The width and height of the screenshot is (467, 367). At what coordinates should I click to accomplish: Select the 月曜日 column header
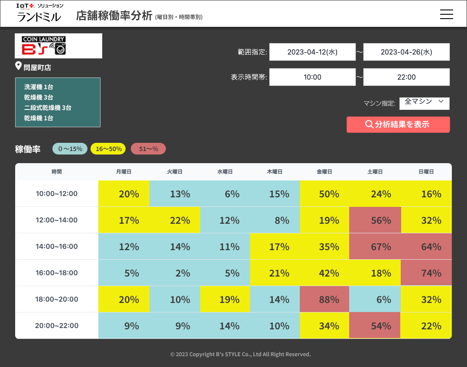point(124,172)
